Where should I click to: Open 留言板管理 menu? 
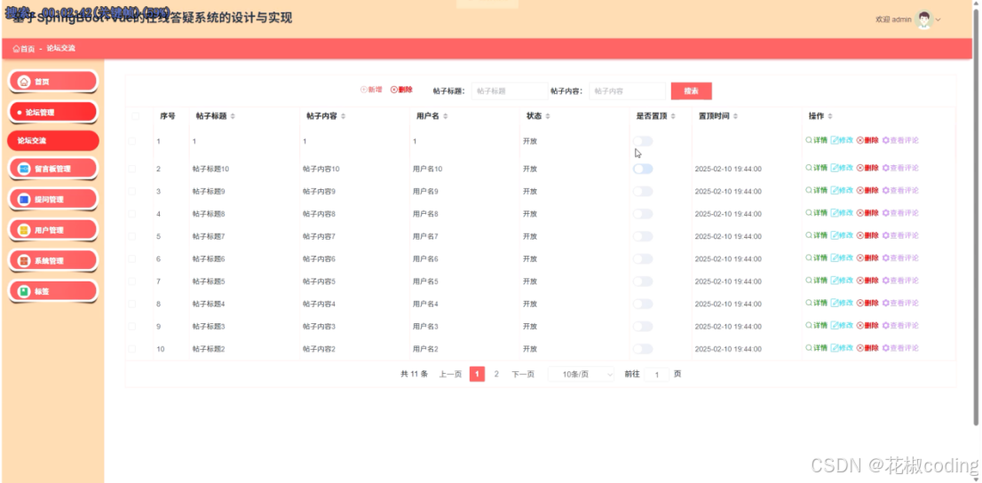coord(53,169)
